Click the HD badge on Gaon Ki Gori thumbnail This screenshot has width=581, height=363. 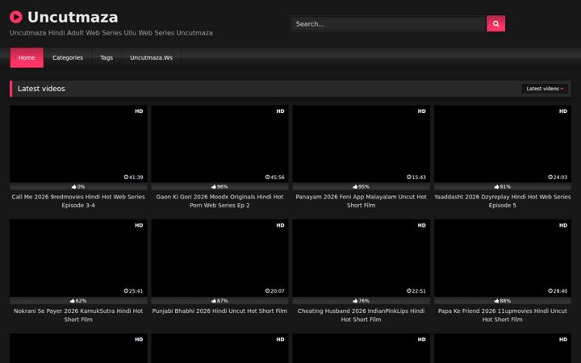281,111
